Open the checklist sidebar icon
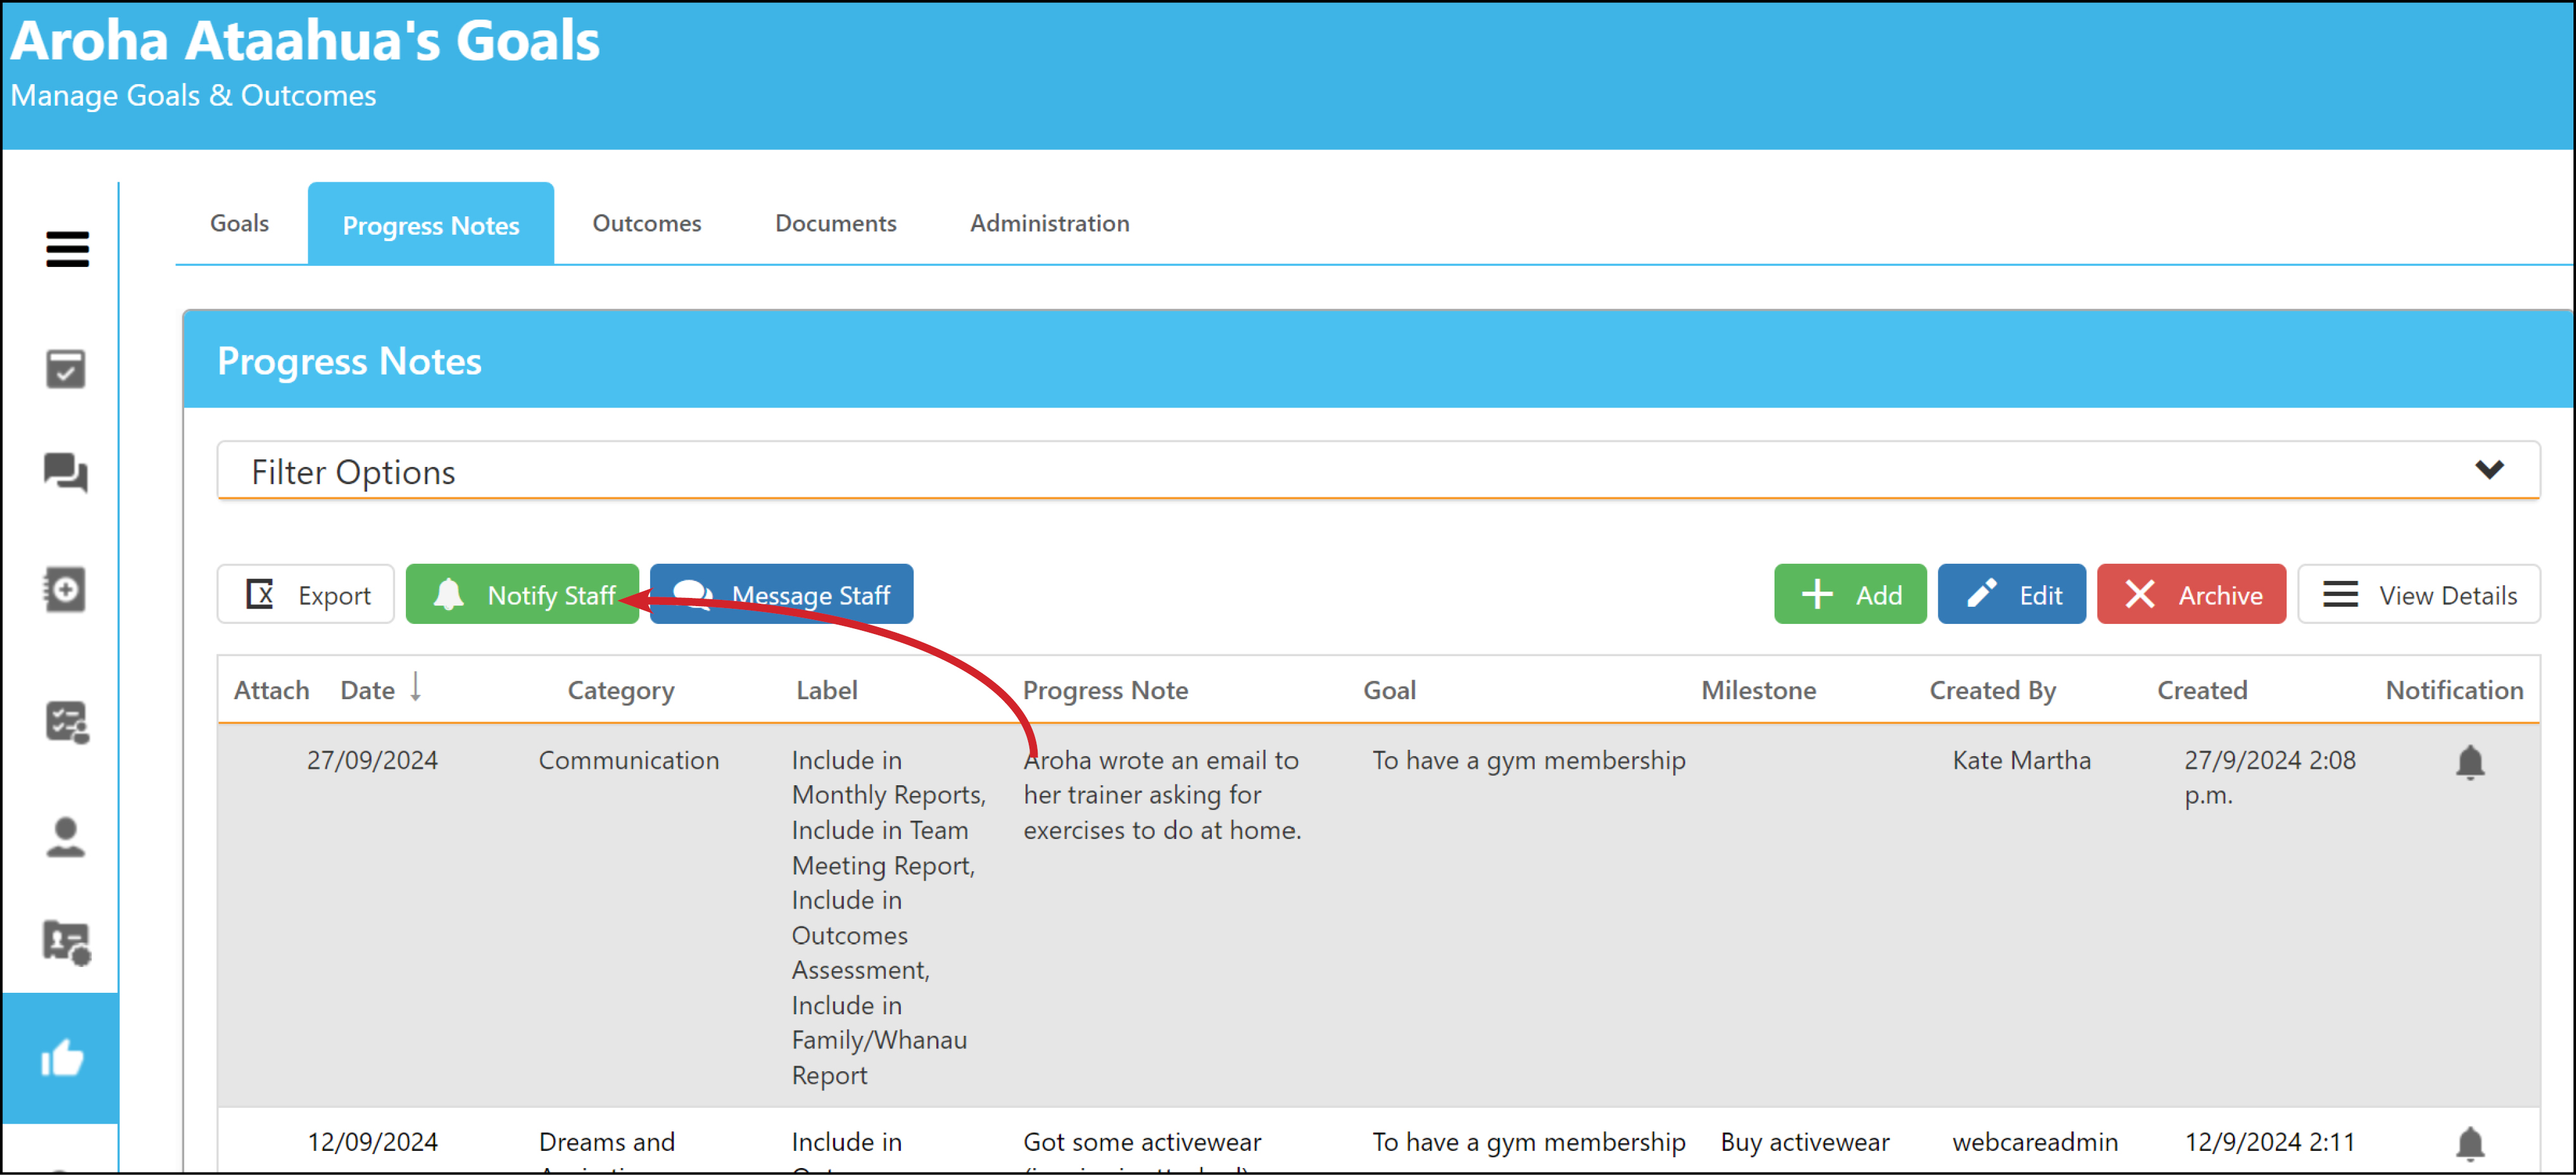Image resolution: width=2576 pixels, height=1175 pixels. tap(67, 721)
